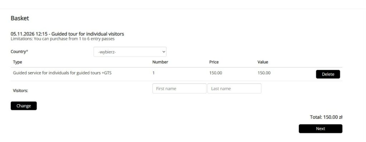Image resolution: width=366 pixels, height=142 pixels.
Task: Click the Total: 150.00 zł summary
Action: click(326, 117)
